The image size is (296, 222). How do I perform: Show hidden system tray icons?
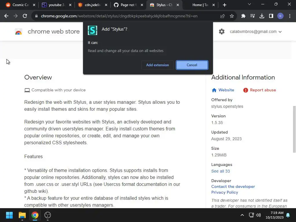pyautogui.click(x=242, y=215)
